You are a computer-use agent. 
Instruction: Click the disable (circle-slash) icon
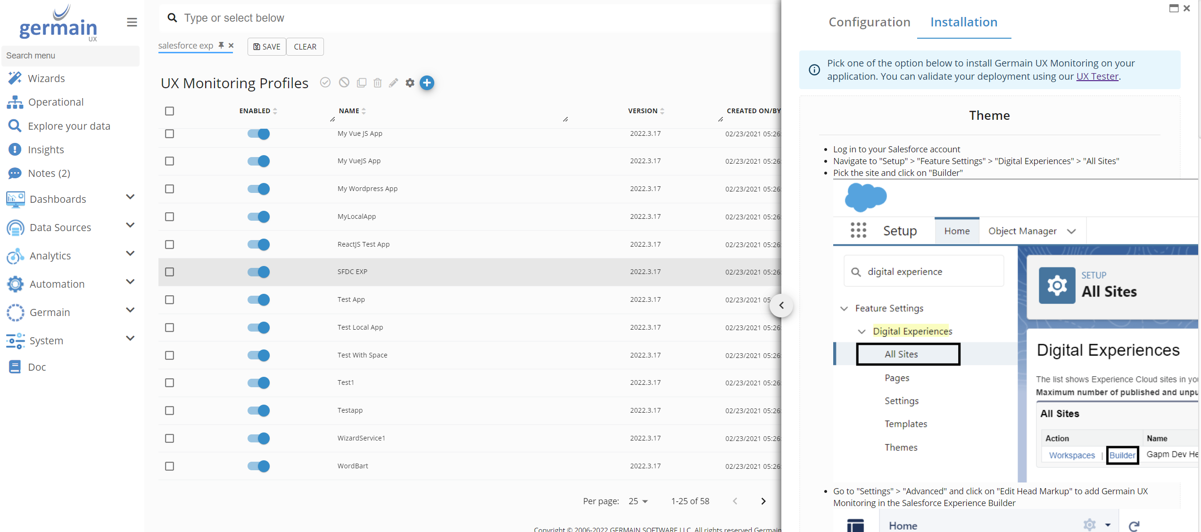pos(344,83)
